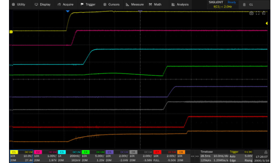
Task: Click the screenshot camera icon
Action: click(x=251, y=13)
